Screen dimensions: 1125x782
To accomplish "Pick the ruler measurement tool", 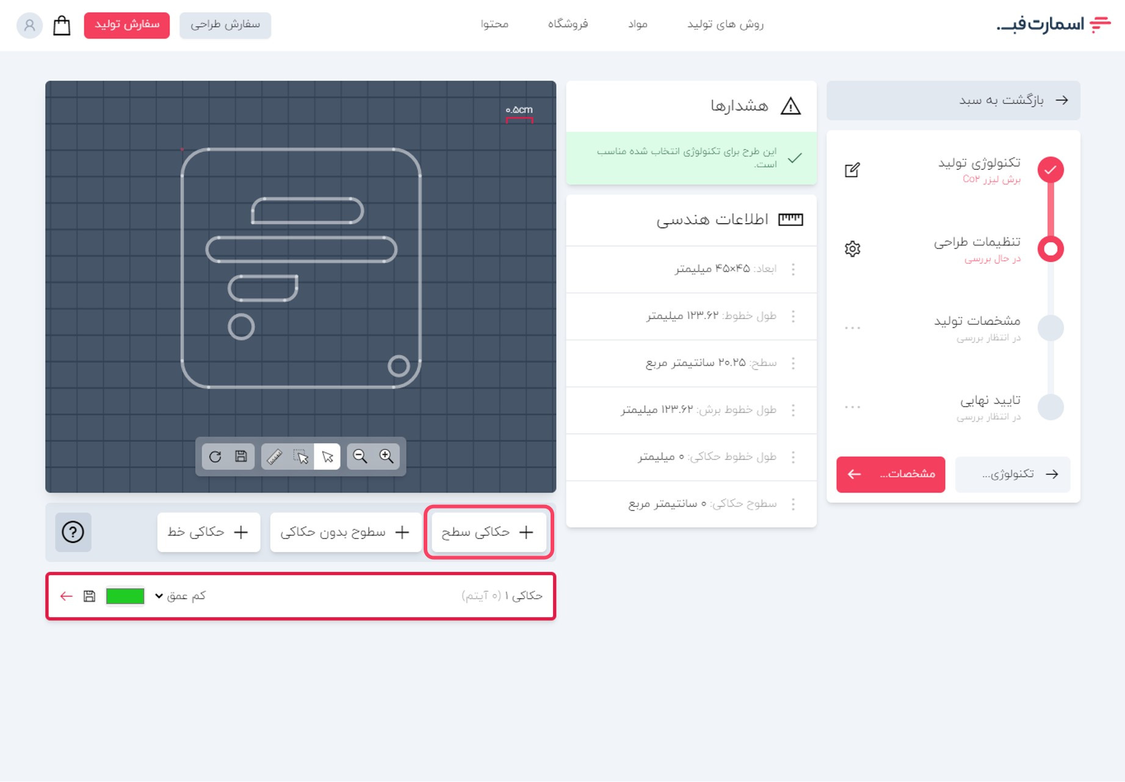I will pyautogui.click(x=275, y=457).
